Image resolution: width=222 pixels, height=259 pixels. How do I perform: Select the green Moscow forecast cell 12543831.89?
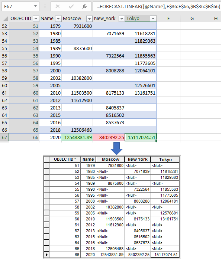click(77, 137)
